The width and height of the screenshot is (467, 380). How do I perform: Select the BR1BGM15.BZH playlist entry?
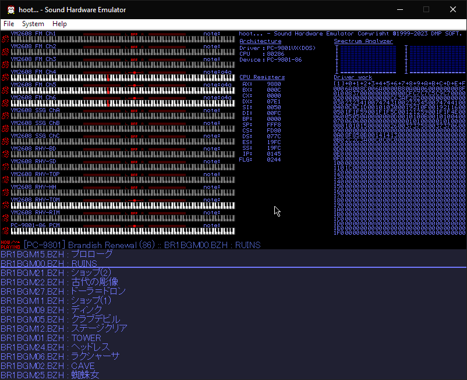click(x=56, y=254)
